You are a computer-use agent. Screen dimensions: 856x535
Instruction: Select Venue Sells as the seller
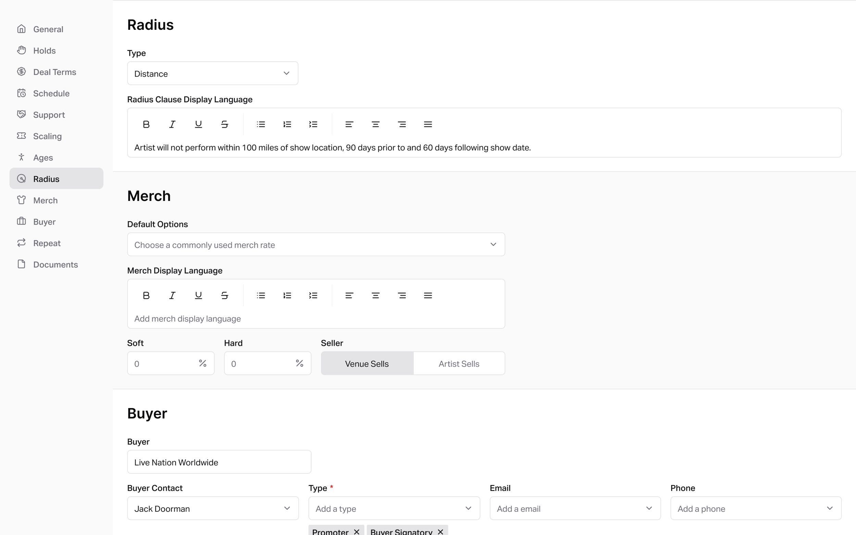tap(367, 364)
